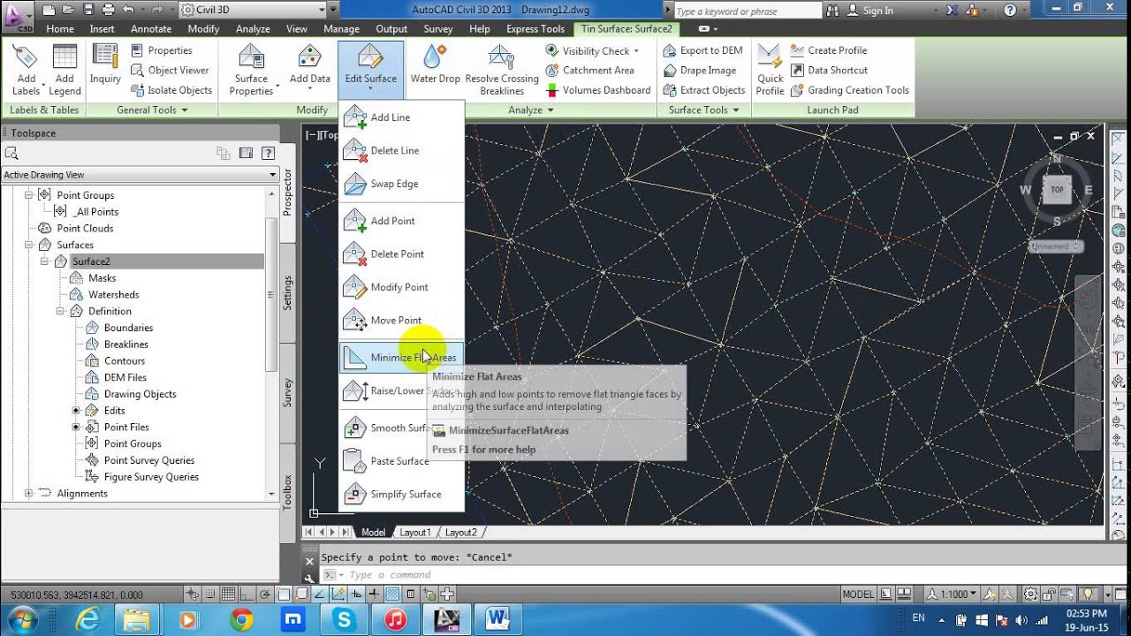The width and height of the screenshot is (1131, 636).
Task: Expand the Edits tree node
Action: pos(76,411)
